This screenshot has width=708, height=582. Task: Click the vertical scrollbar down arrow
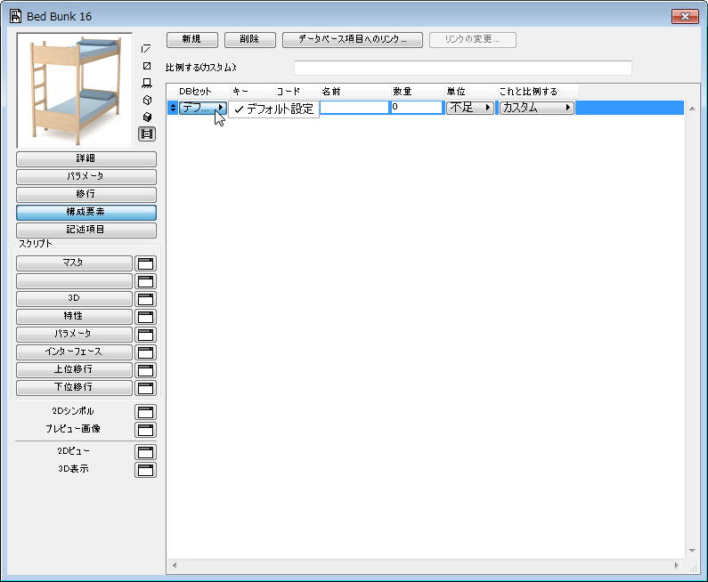[x=692, y=551]
